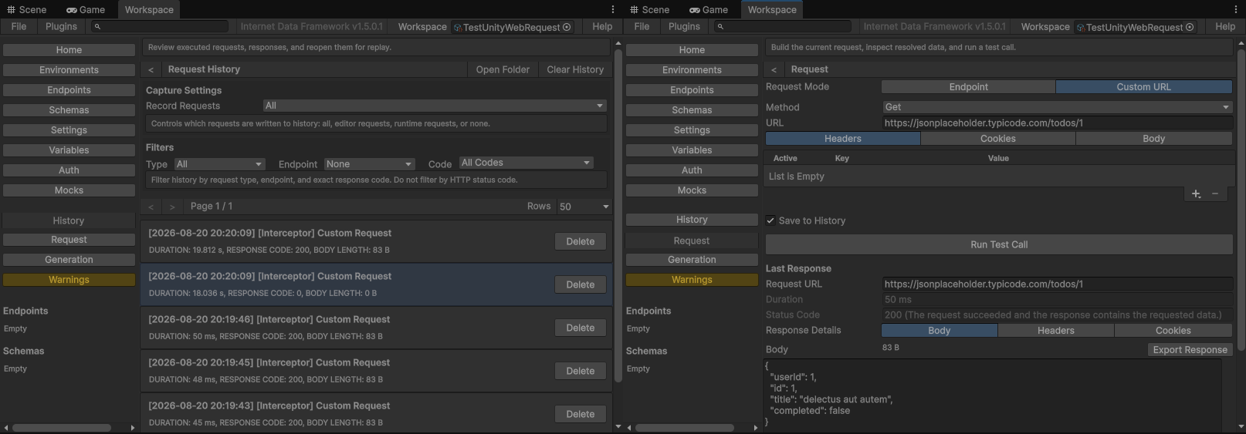Image resolution: width=1246 pixels, height=434 pixels.
Task: Click the Export Response button
Action: pyautogui.click(x=1190, y=350)
